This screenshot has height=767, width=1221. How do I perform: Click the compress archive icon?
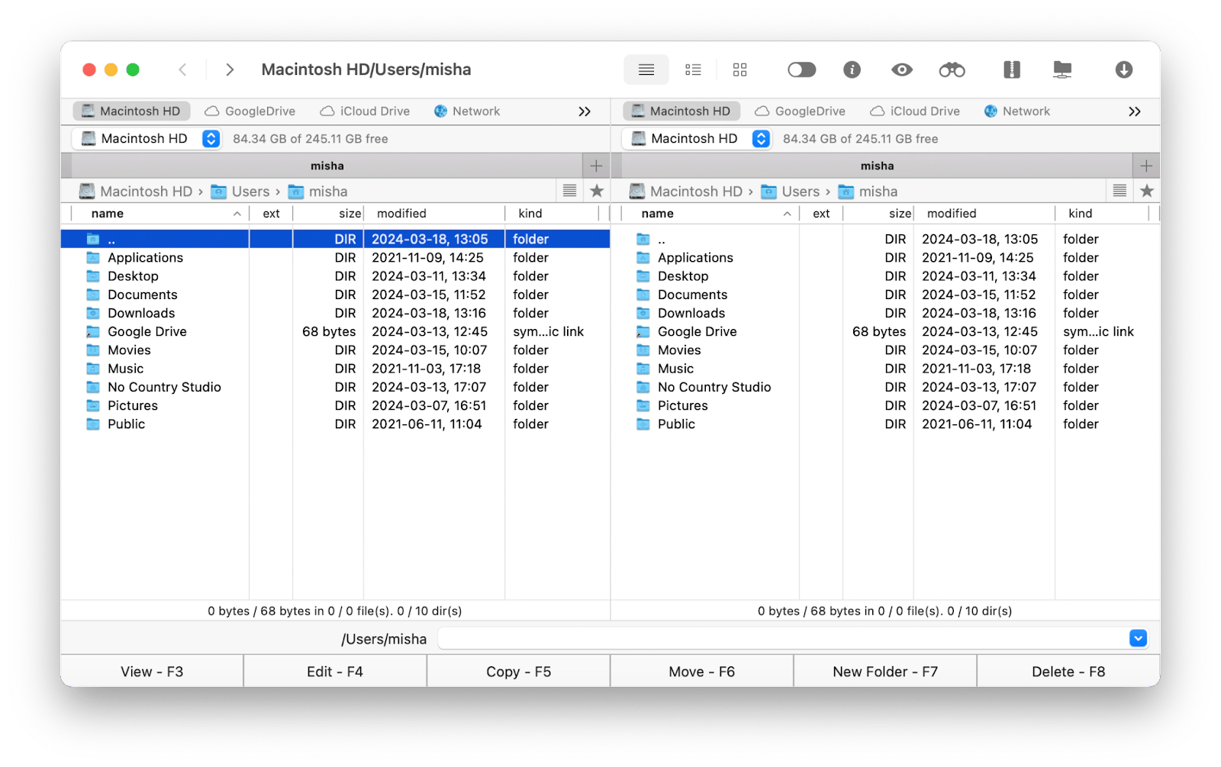(x=1011, y=70)
